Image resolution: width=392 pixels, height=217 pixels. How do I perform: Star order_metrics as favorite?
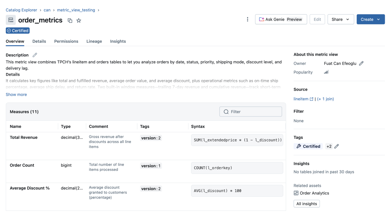(79, 21)
